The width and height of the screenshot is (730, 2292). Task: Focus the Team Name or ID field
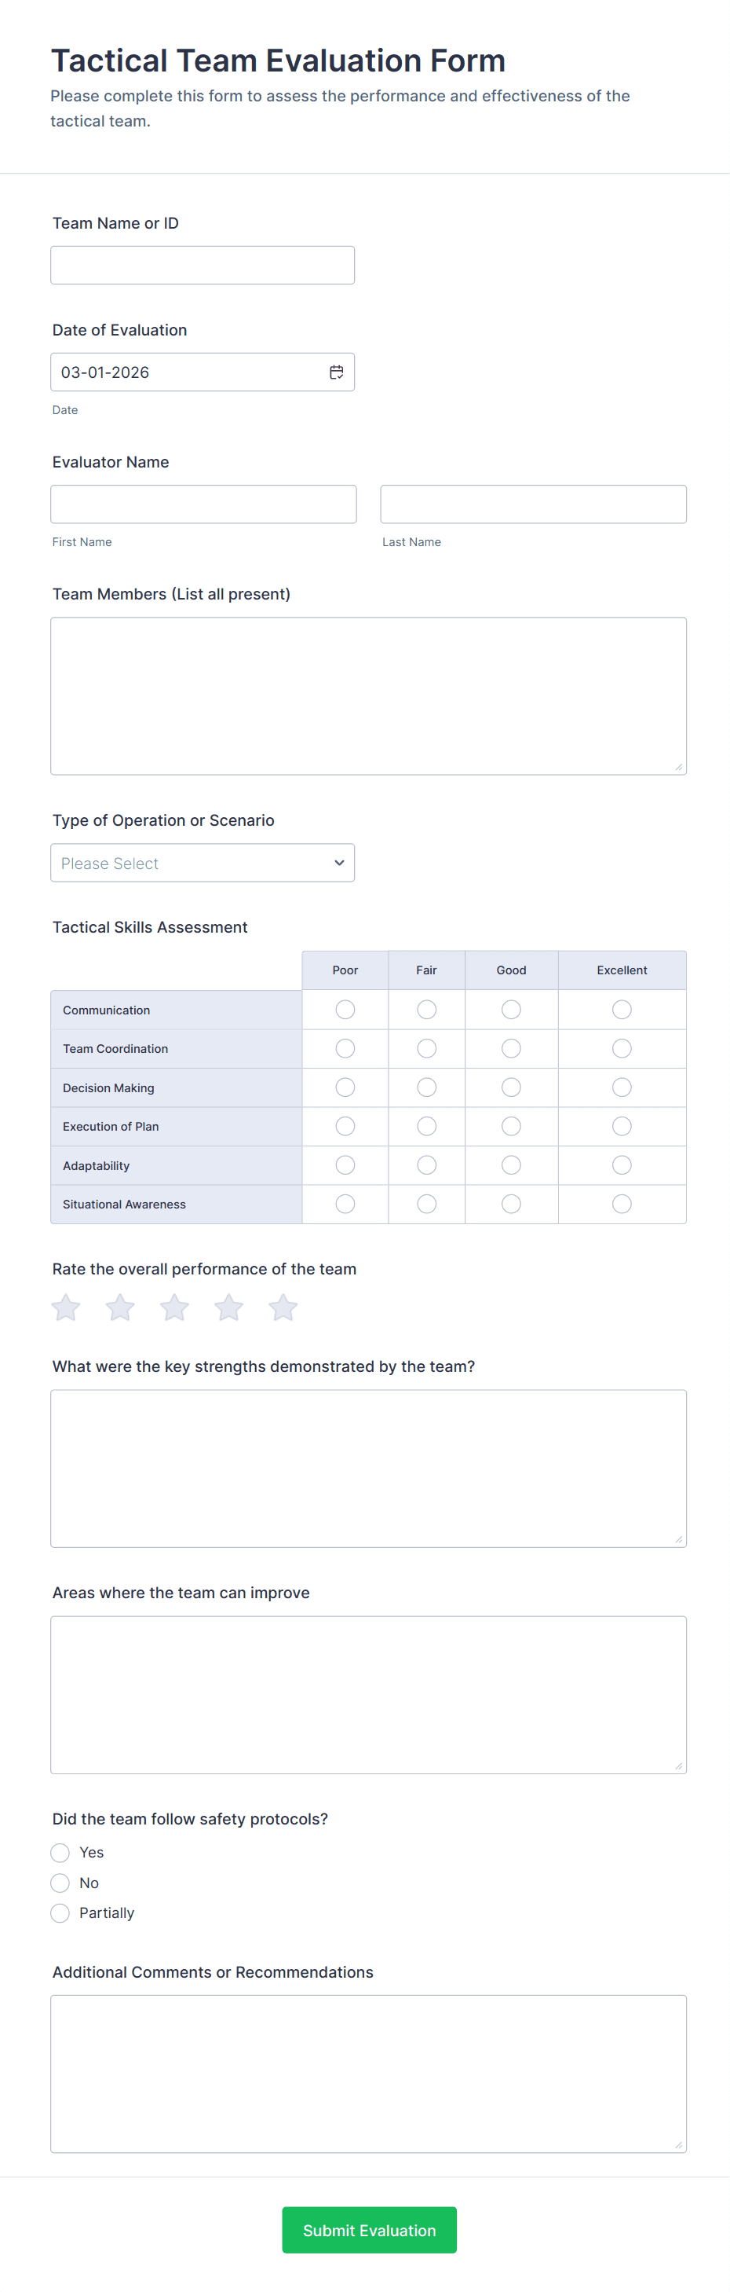pyautogui.click(x=203, y=265)
